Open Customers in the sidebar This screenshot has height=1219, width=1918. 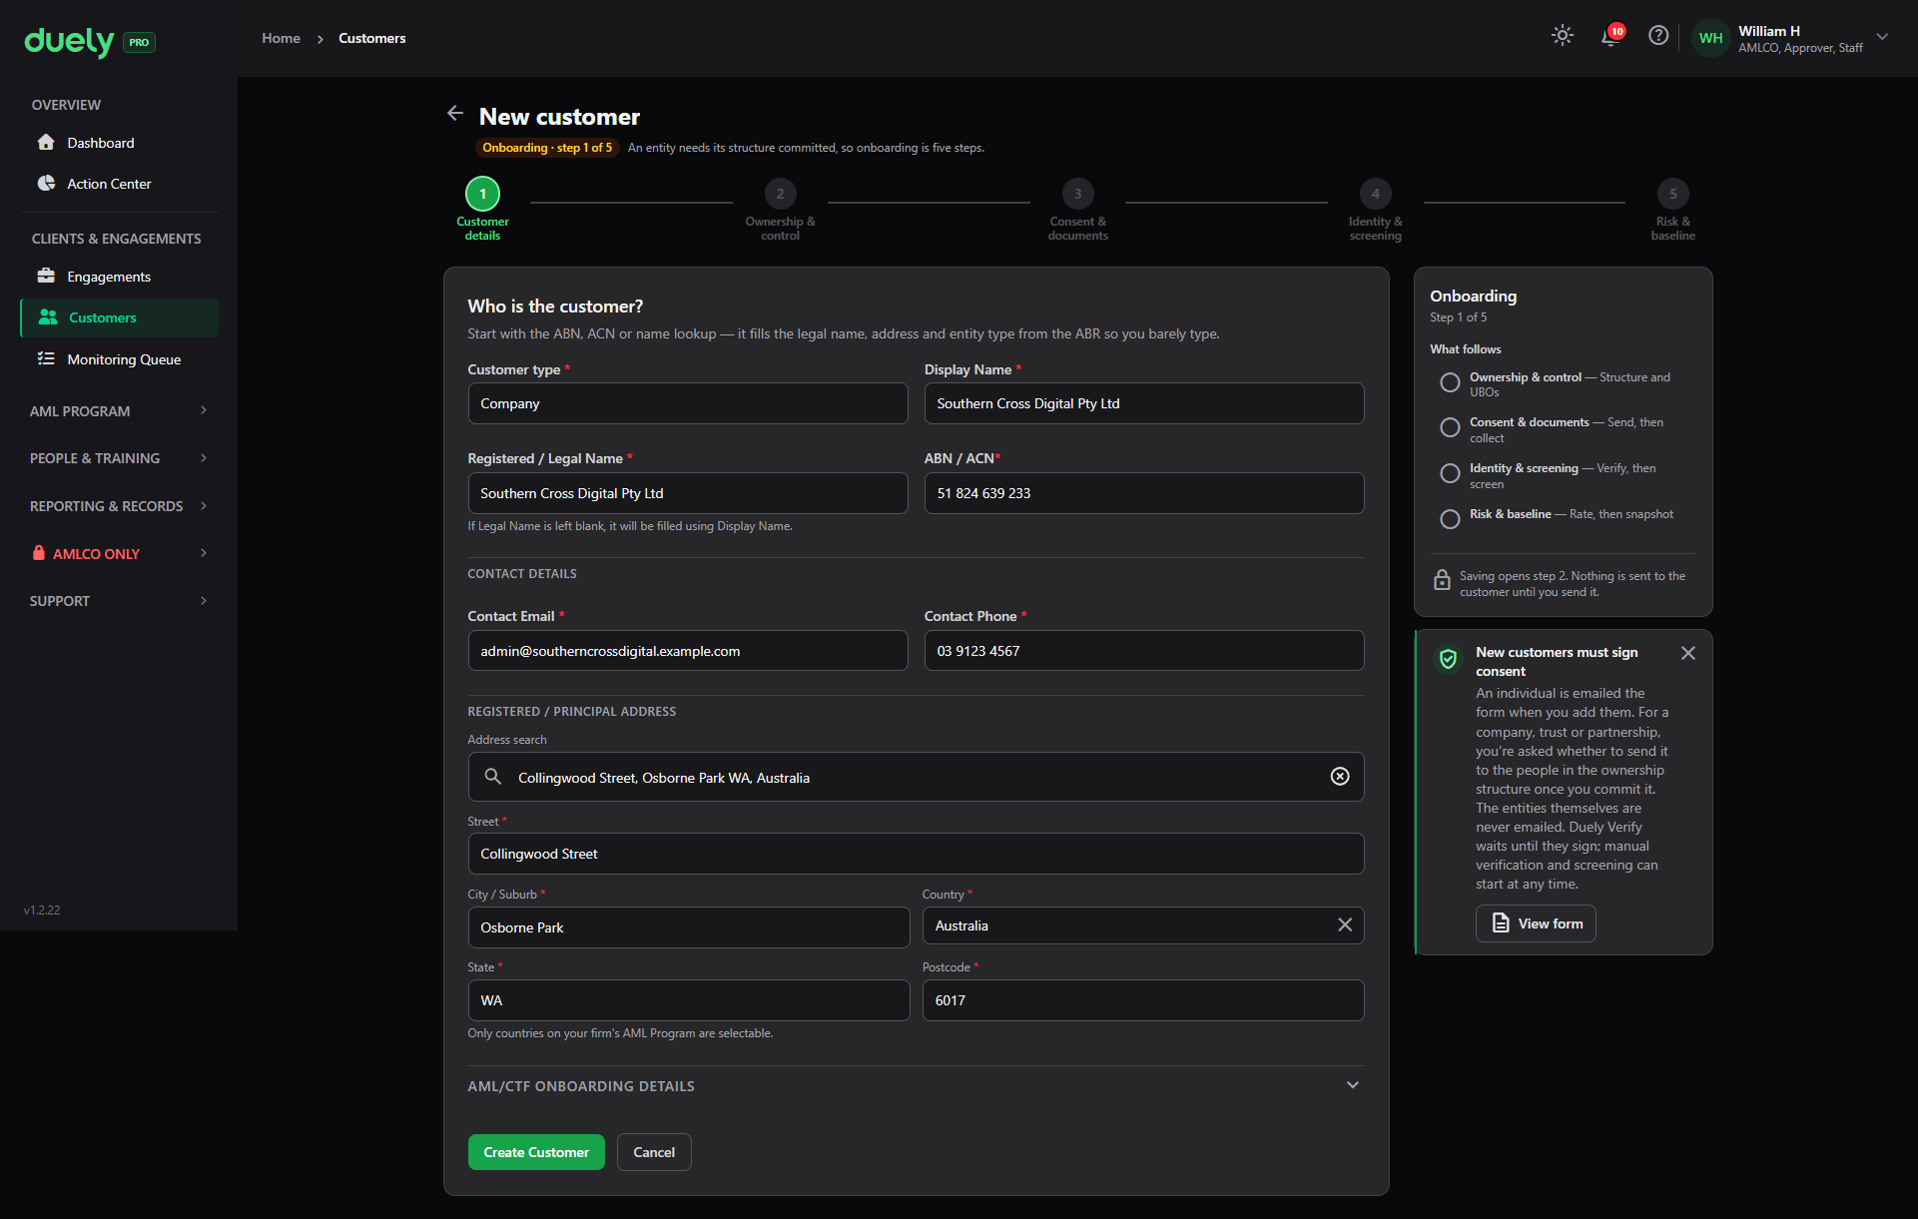point(119,317)
